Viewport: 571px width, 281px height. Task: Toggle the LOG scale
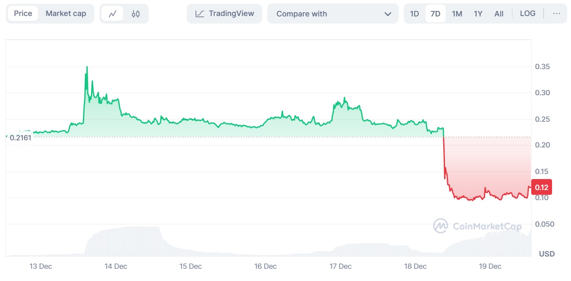pos(528,13)
